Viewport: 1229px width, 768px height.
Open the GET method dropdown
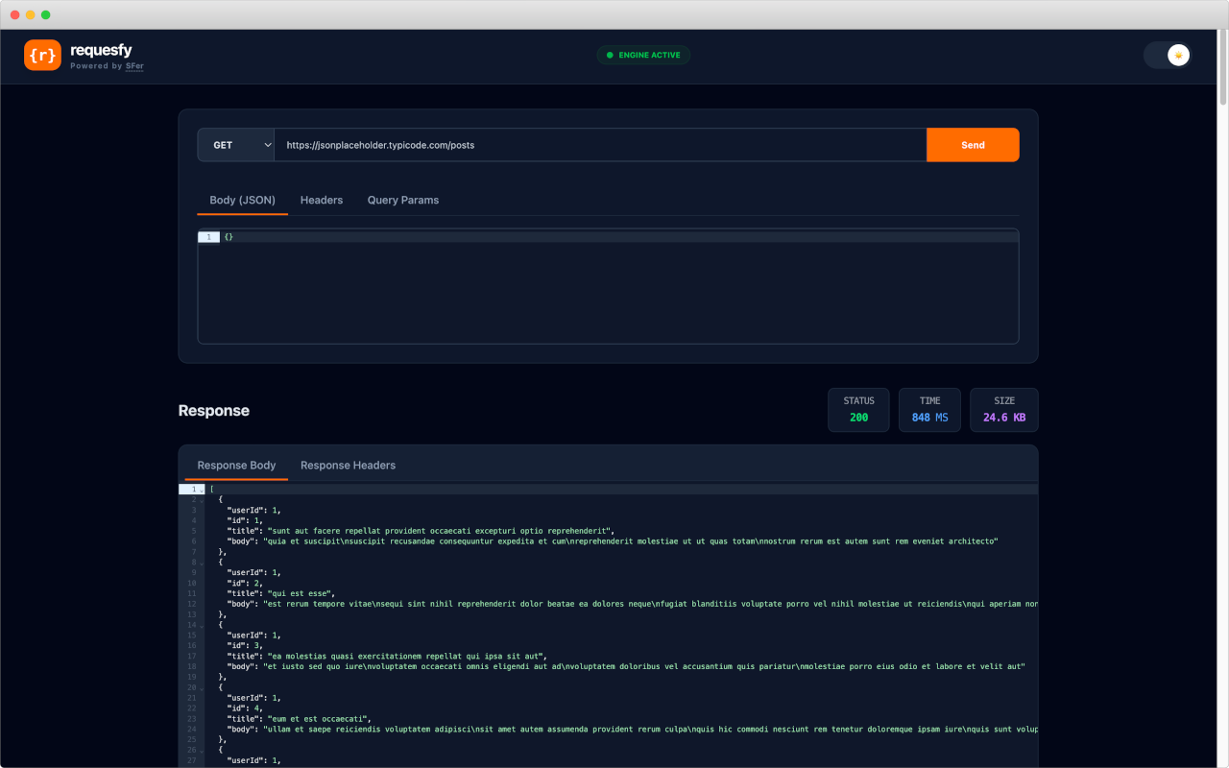coord(236,145)
